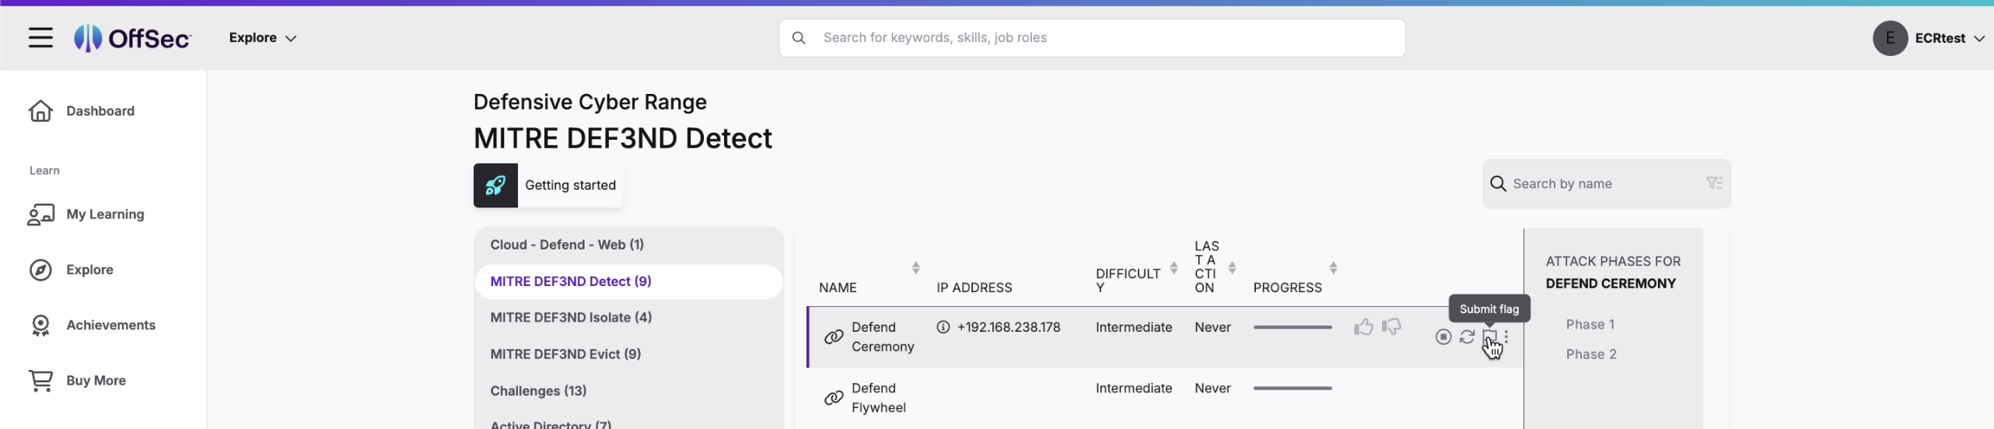Open the ECRtest account menu

(x=1929, y=38)
